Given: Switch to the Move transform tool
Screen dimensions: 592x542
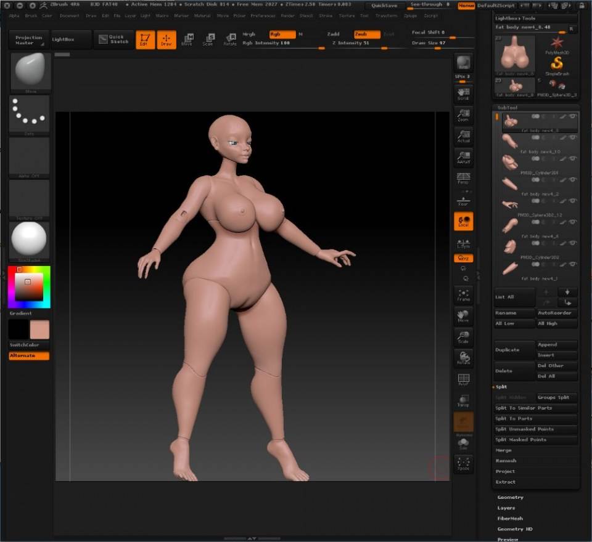Looking at the screenshot, I should point(187,39).
